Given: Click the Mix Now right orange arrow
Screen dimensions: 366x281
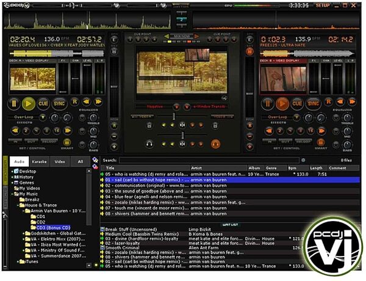Looking at the screenshot, I should pos(197,36).
